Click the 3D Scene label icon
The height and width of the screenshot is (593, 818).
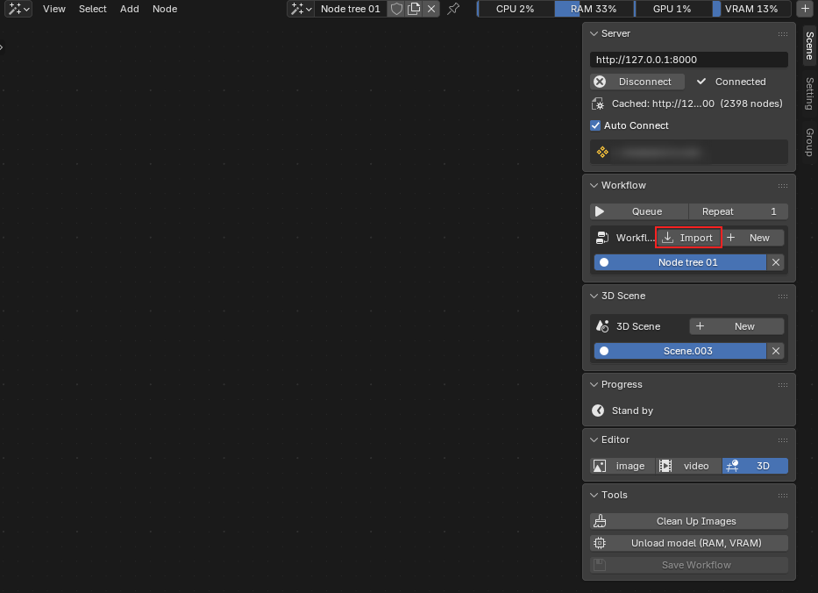(602, 326)
